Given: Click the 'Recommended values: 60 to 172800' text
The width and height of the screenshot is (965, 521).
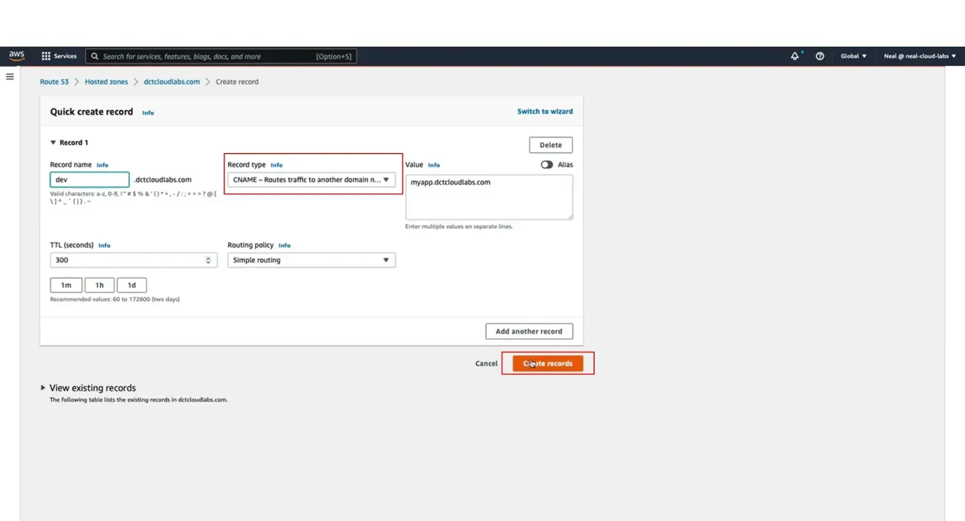Looking at the screenshot, I should (x=115, y=299).
